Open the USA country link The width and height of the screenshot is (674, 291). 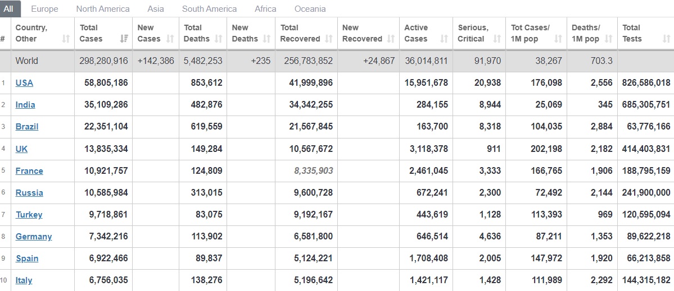click(x=24, y=83)
